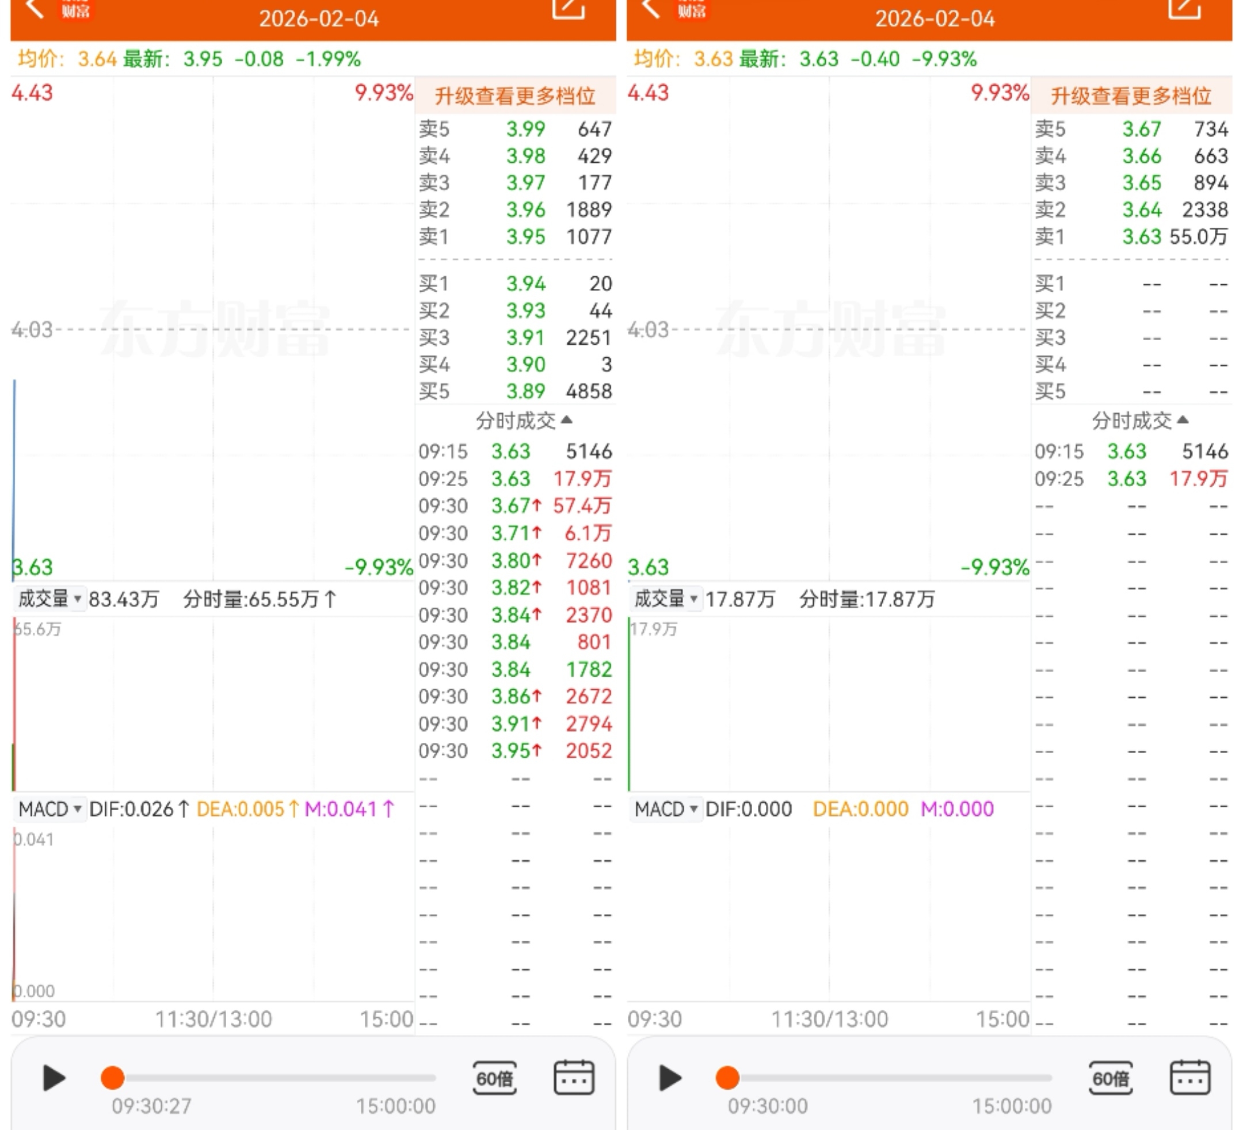
Task: Open the 成交量 dropdown in left chart
Action: click(50, 598)
